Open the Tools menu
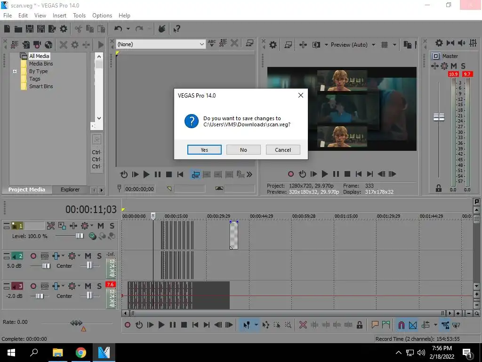This screenshot has width=482, height=362. [79, 16]
